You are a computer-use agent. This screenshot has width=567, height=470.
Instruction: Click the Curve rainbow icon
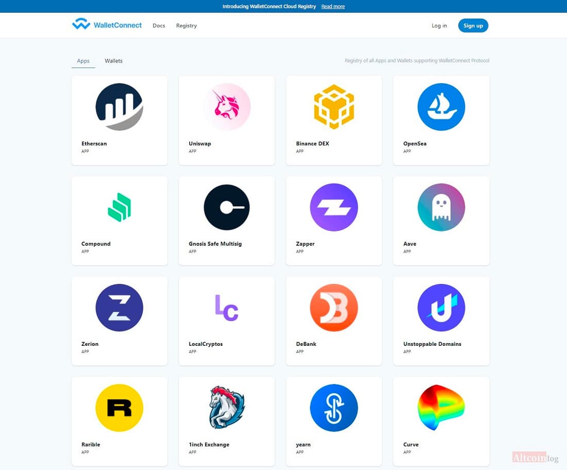(x=441, y=408)
